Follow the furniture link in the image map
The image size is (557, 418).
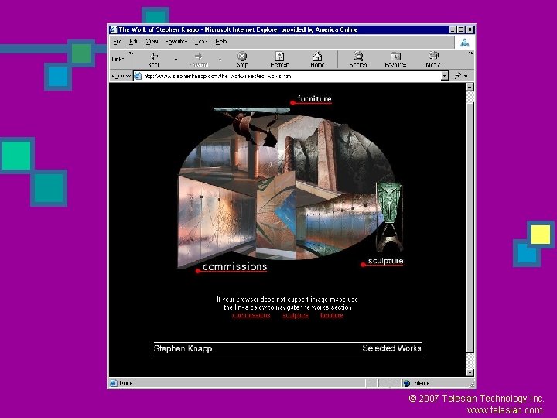coord(314,99)
